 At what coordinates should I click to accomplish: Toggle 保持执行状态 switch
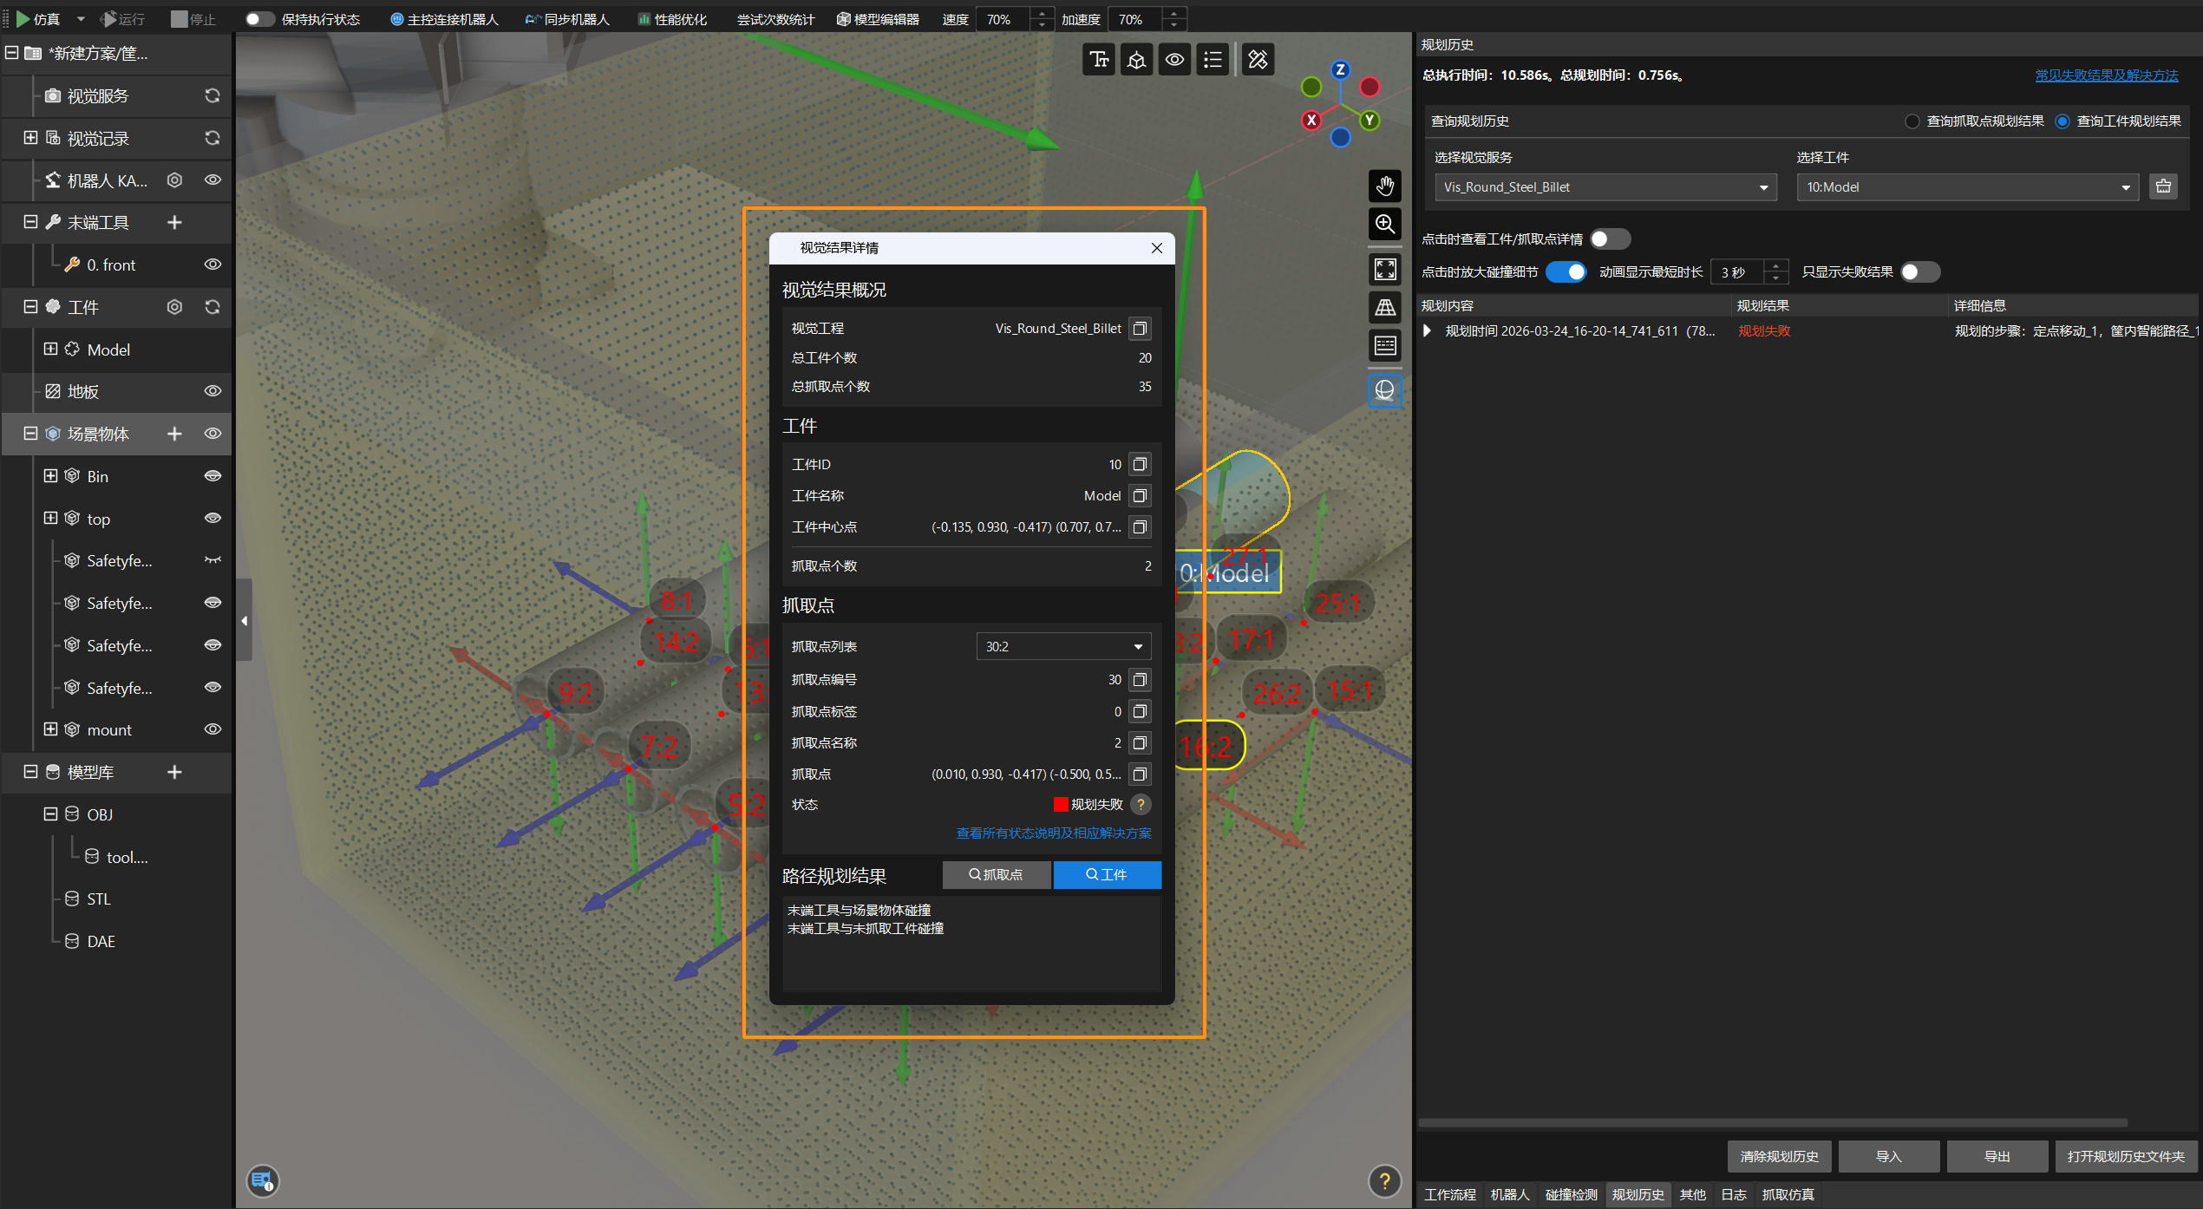(x=258, y=19)
